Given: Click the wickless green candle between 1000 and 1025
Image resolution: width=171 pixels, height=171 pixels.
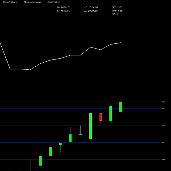Looking at the screenshot, I should click(50, 152).
